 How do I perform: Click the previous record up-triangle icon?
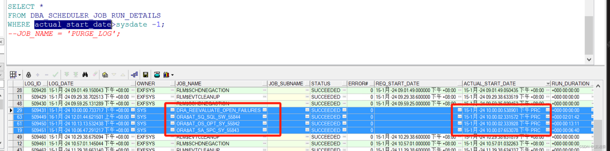pyautogui.click(x=123, y=75)
